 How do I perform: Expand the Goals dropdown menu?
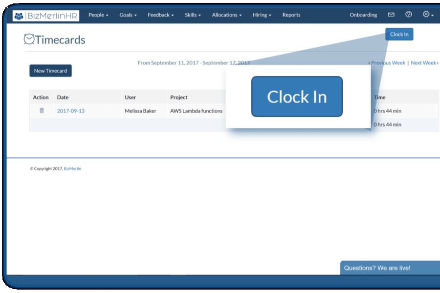pos(128,15)
